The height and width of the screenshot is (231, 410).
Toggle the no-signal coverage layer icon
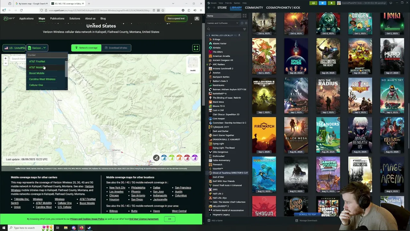156,158
